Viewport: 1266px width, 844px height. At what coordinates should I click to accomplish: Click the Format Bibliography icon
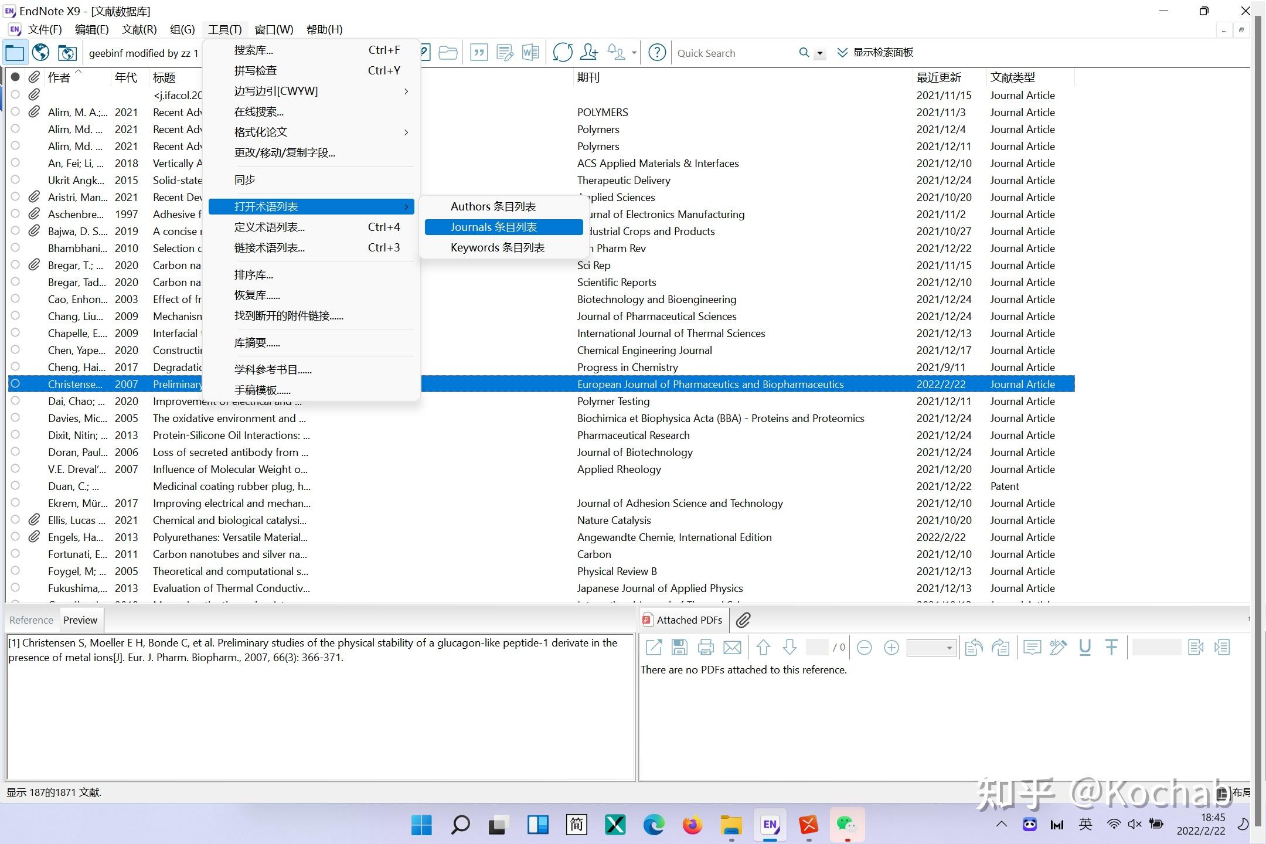click(505, 53)
